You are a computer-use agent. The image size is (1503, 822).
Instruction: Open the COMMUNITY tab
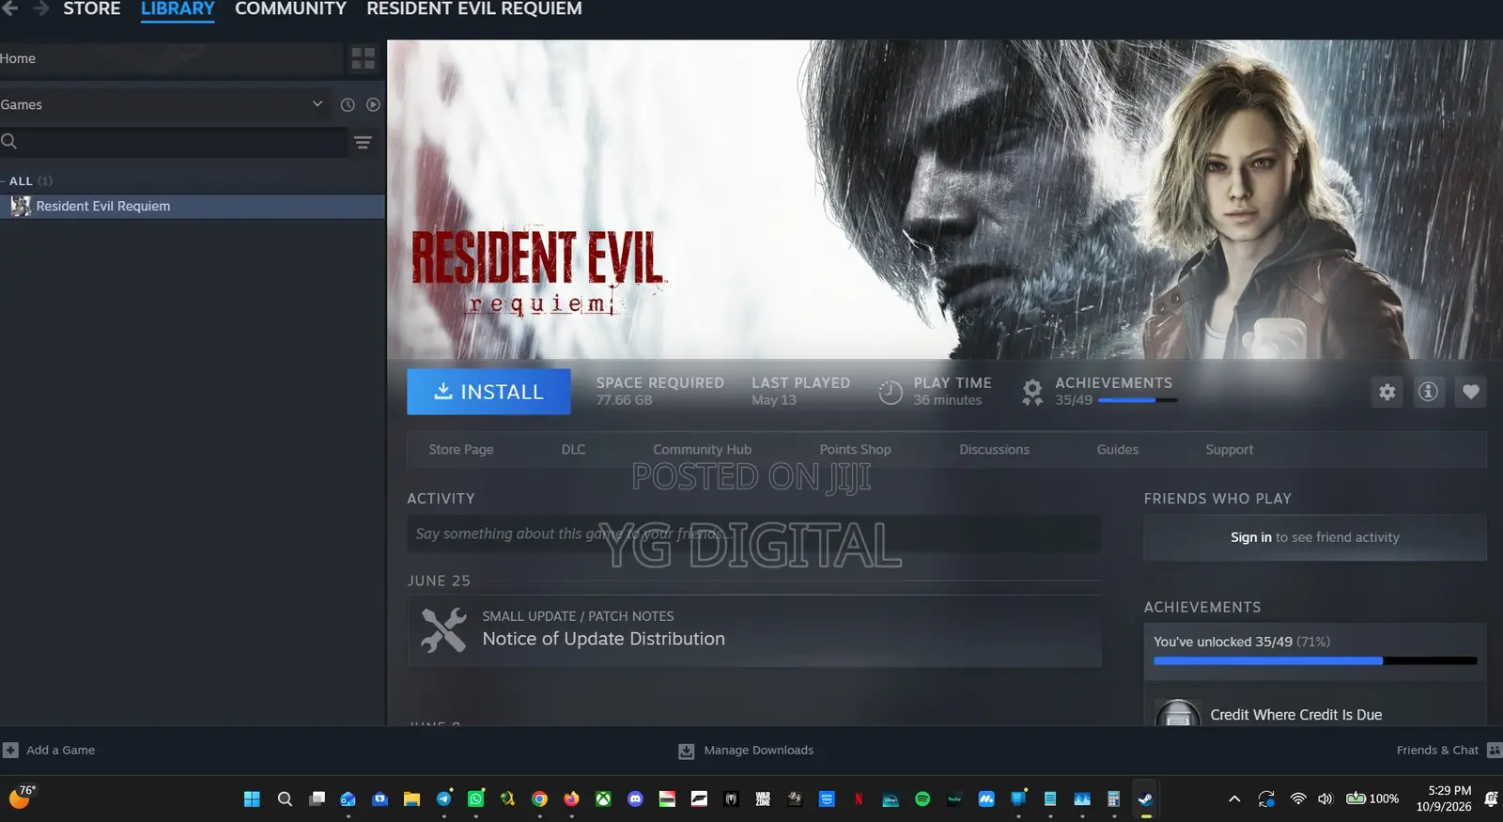[x=290, y=9]
